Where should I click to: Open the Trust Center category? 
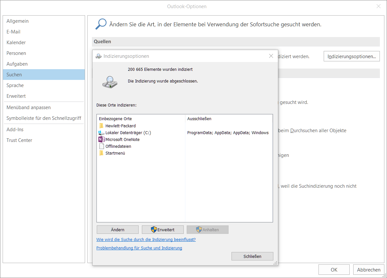pyautogui.click(x=19, y=140)
